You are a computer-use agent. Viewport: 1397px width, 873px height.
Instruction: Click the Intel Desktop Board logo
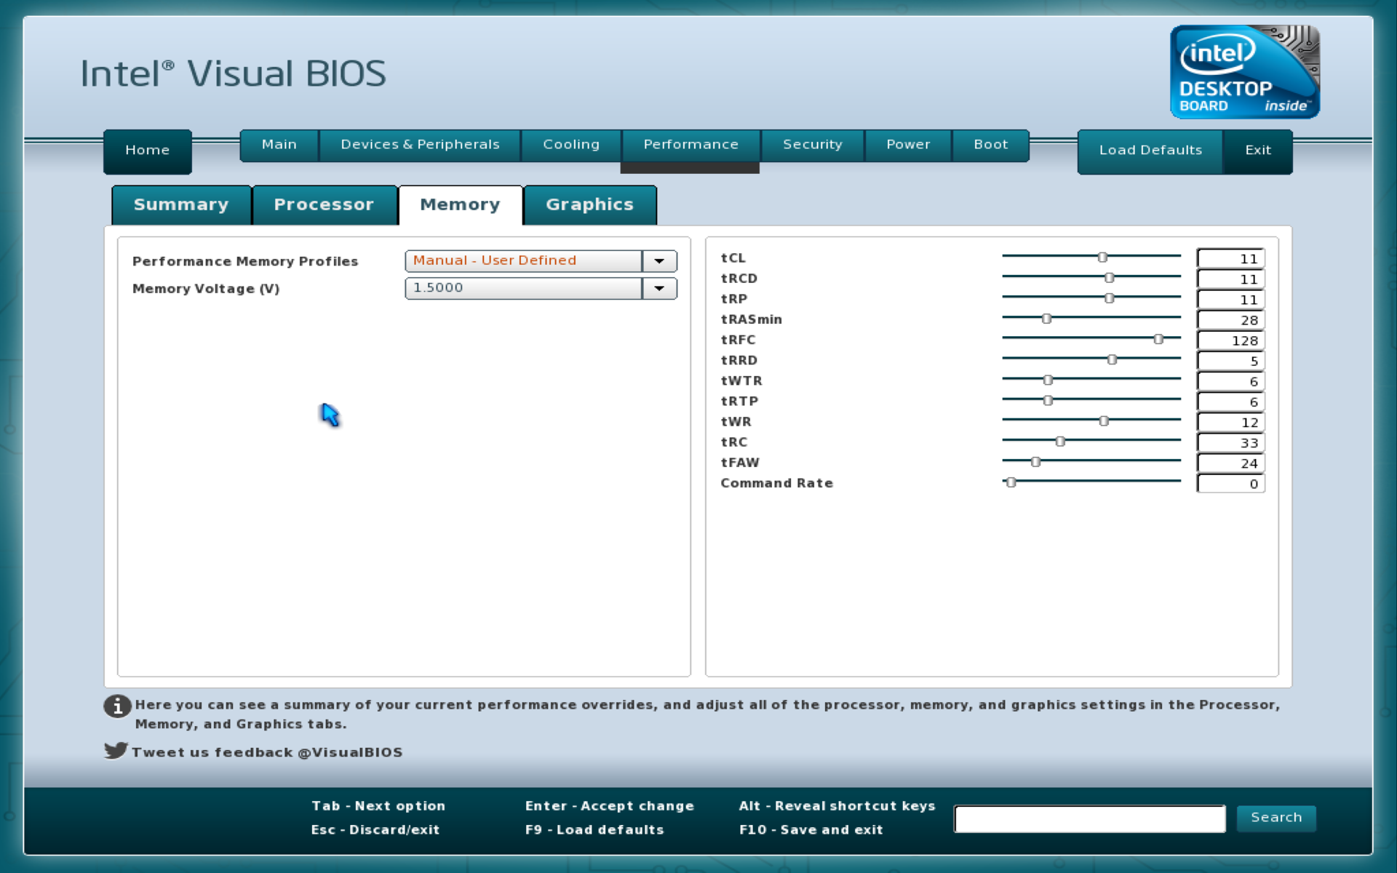pos(1244,71)
